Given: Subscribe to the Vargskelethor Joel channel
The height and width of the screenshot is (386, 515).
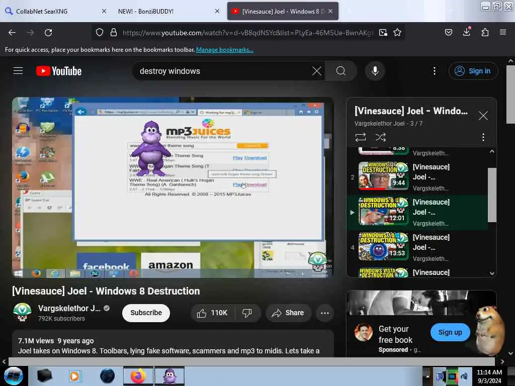Looking at the screenshot, I should [x=146, y=313].
